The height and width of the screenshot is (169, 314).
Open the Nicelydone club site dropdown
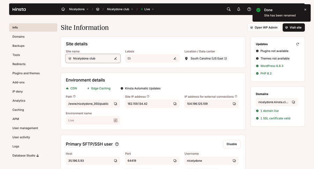(120, 9)
